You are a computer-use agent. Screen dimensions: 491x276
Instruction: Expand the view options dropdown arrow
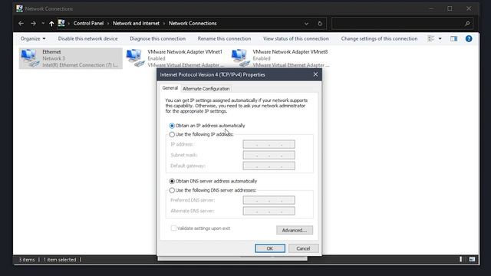point(440,39)
